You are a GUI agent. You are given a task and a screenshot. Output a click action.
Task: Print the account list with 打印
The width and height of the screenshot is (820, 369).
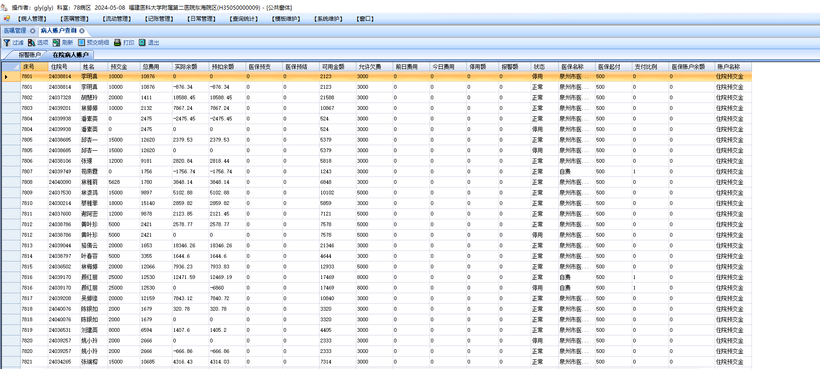[124, 43]
